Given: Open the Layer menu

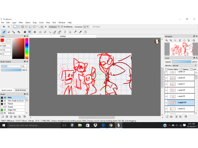Looking at the screenshot, I should coord(14,23).
